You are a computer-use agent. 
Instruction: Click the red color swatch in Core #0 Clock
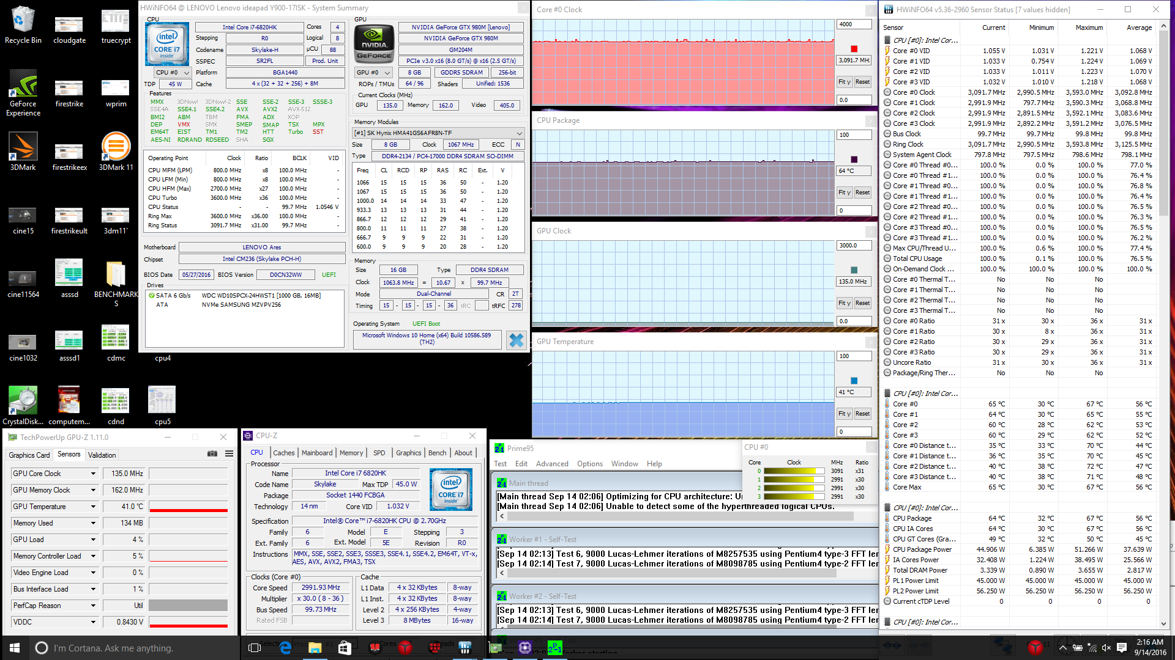854,49
